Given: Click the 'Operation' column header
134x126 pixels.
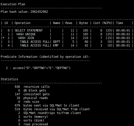Looking at the screenshot, I should 22,23.
